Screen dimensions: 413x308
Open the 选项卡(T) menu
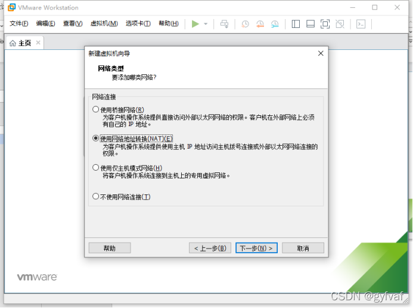point(138,24)
